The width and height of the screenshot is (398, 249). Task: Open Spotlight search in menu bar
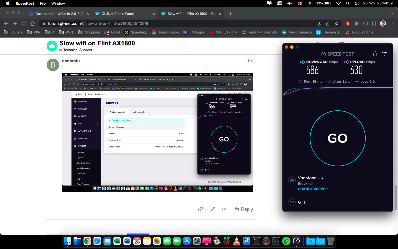(348, 3)
